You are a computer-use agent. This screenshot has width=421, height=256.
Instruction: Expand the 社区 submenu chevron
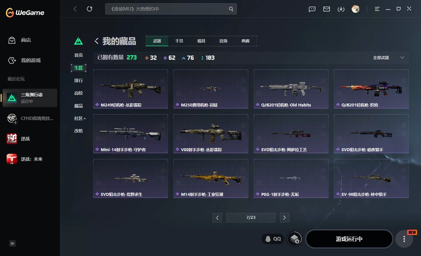click(85, 118)
